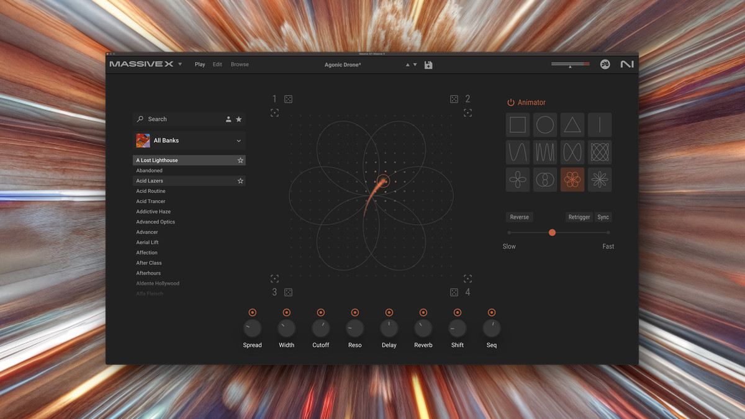This screenshot has height=419, width=745.
Task: Pick the circle animator path shape
Action: click(x=545, y=125)
